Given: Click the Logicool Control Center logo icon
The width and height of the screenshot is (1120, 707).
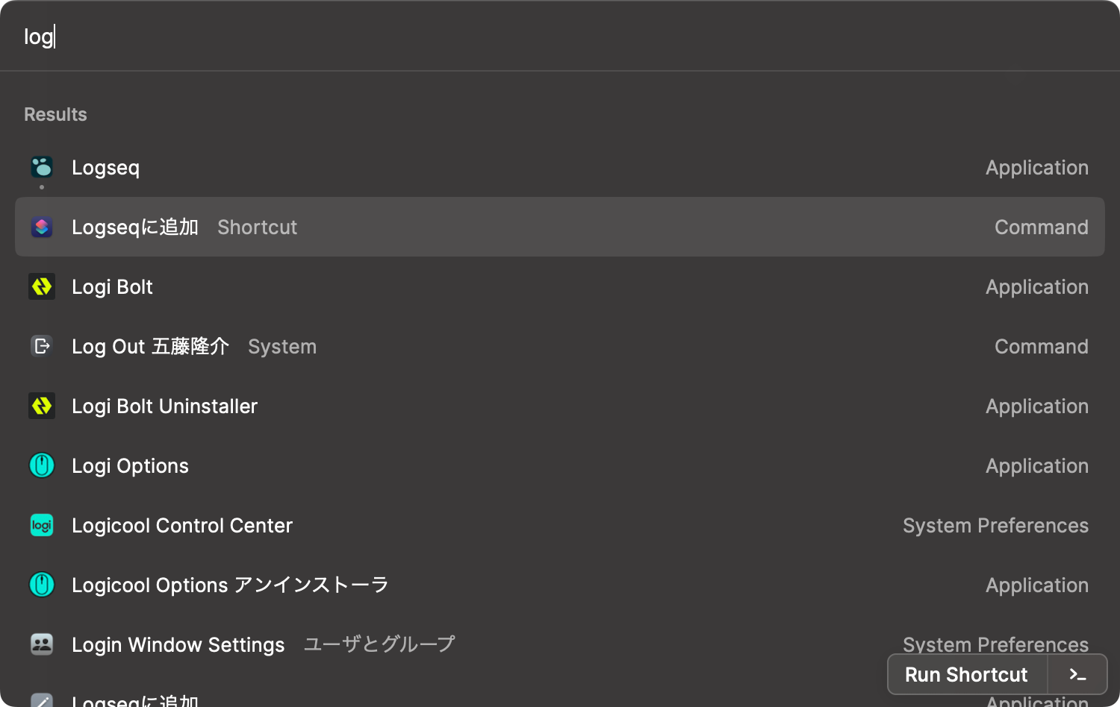Looking at the screenshot, I should [42, 525].
